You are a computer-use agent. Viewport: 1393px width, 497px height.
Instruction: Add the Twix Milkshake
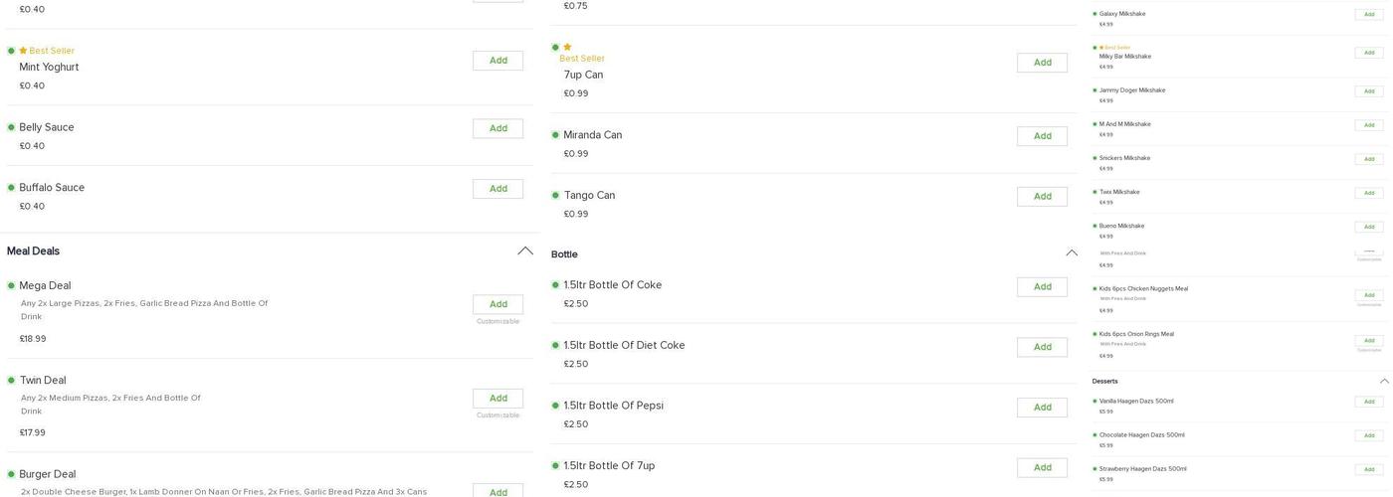tap(1368, 193)
